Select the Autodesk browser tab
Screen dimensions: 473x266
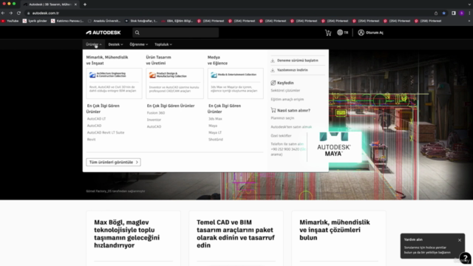[x=50, y=4]
